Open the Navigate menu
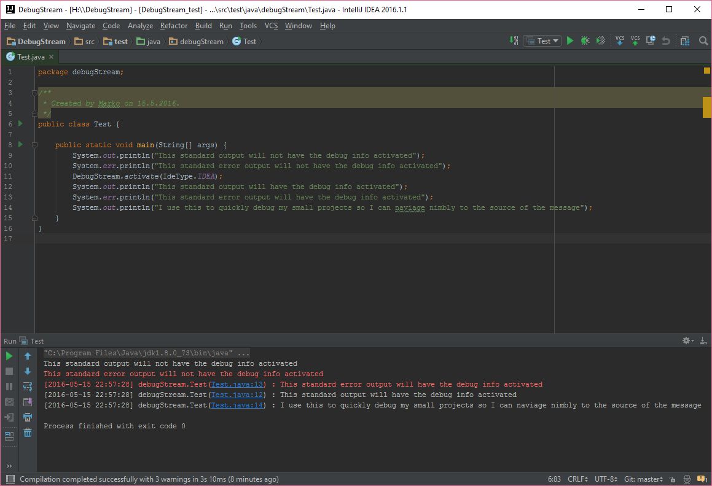The width and height of the screenshot is (712, 486). pos(81,26)
